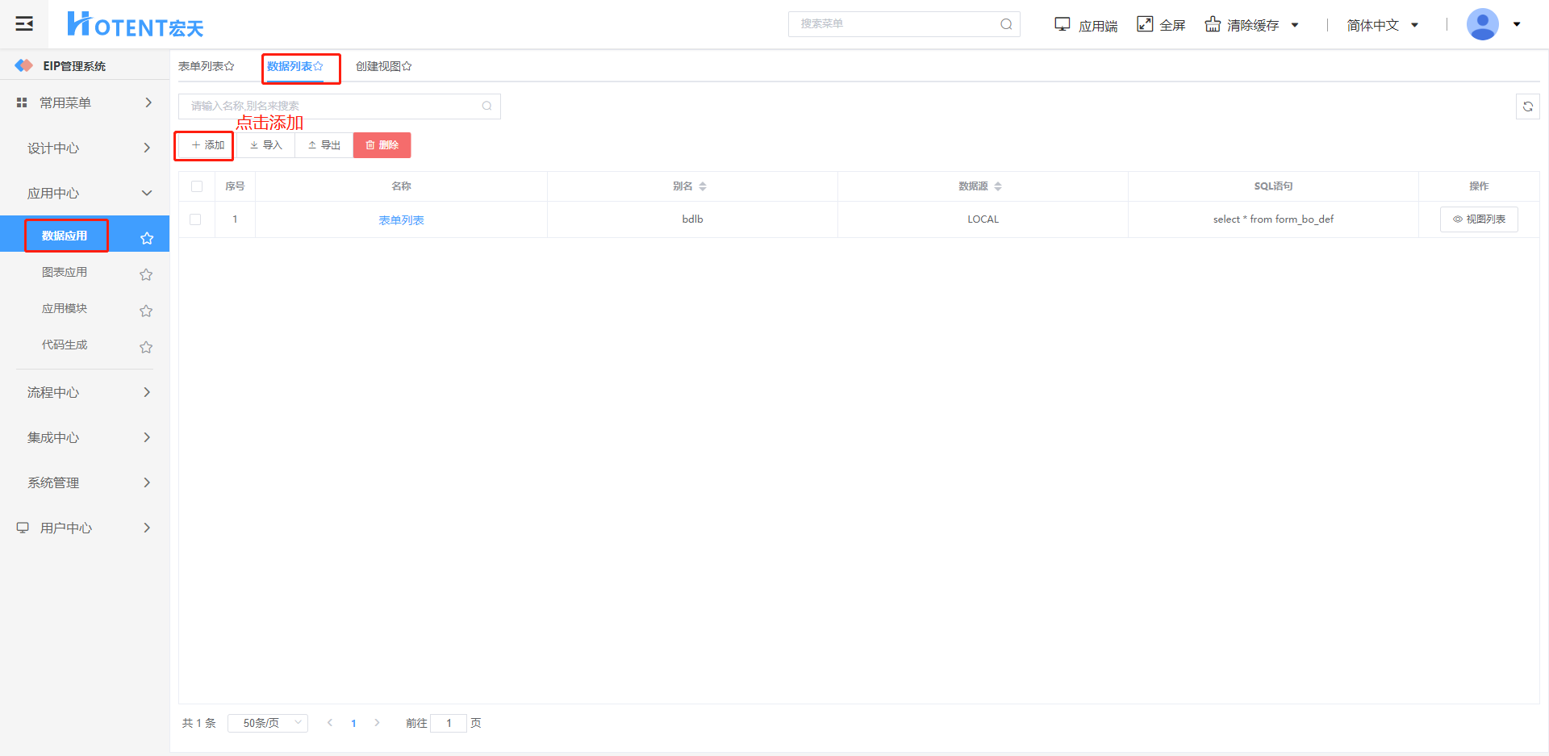Click the 用户中心 monitor icon
The height and width of the screenshot is (756, 1549).
[23, 528]
